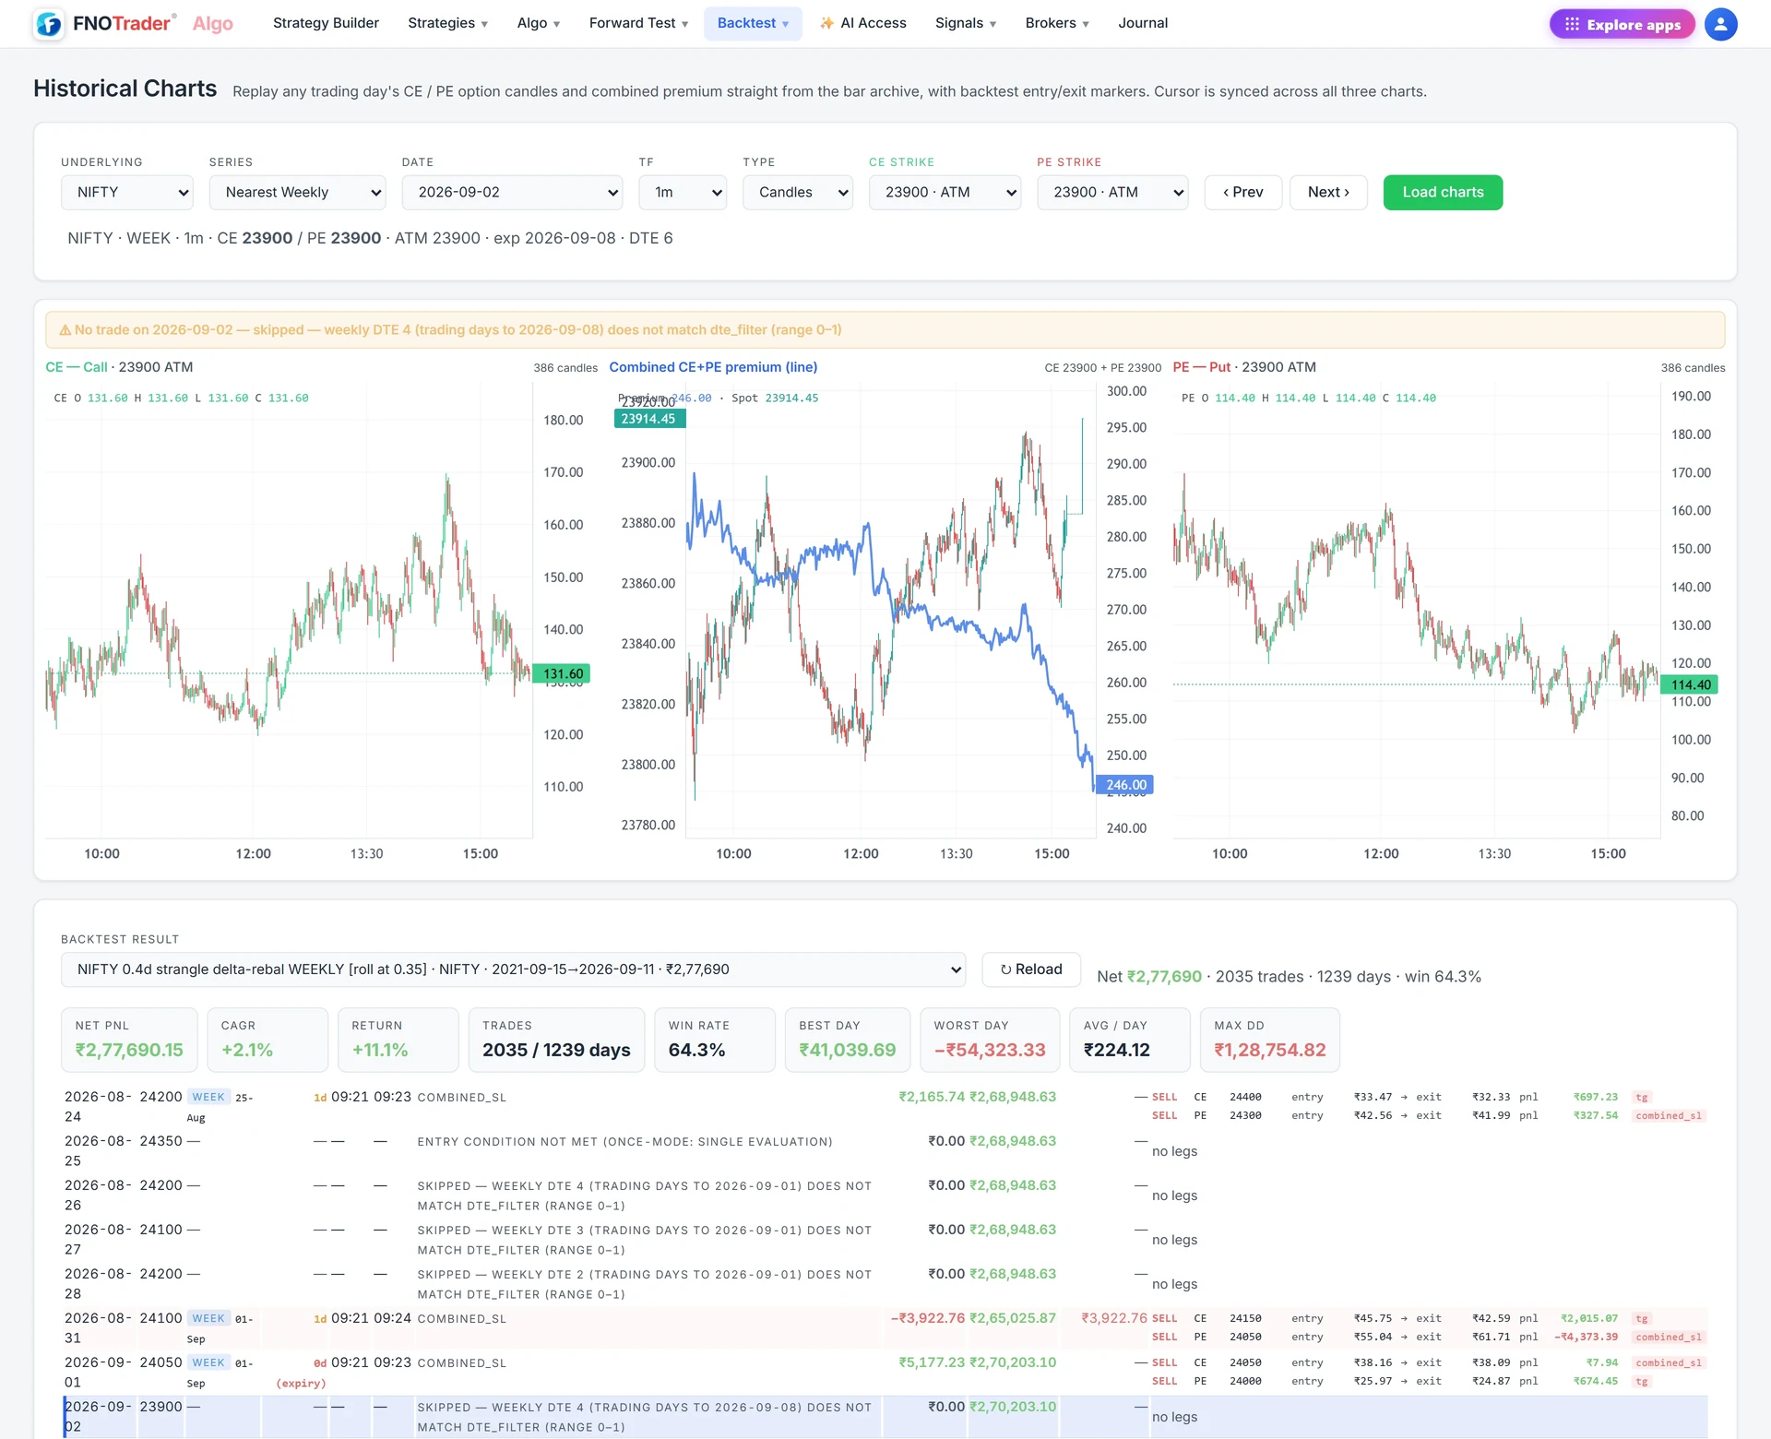
Task: Click the Max DD ₹1,28,754.82 card
Action: click(x=1269, y=1040)
